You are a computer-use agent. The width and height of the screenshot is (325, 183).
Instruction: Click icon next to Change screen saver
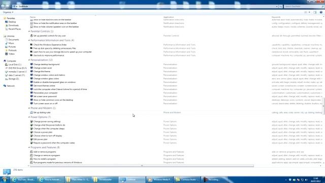click(x=31, y=68)
